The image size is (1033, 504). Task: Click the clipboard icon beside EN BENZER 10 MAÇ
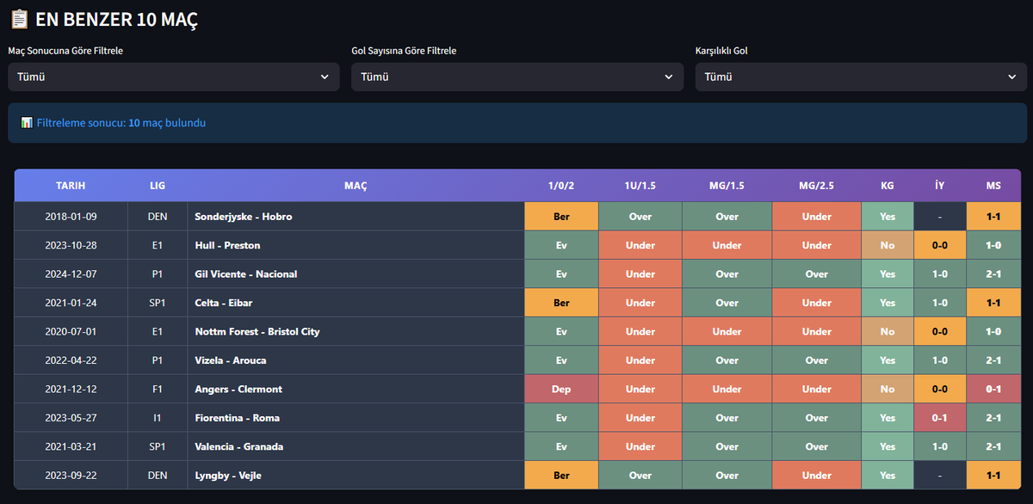coord(18,19)
